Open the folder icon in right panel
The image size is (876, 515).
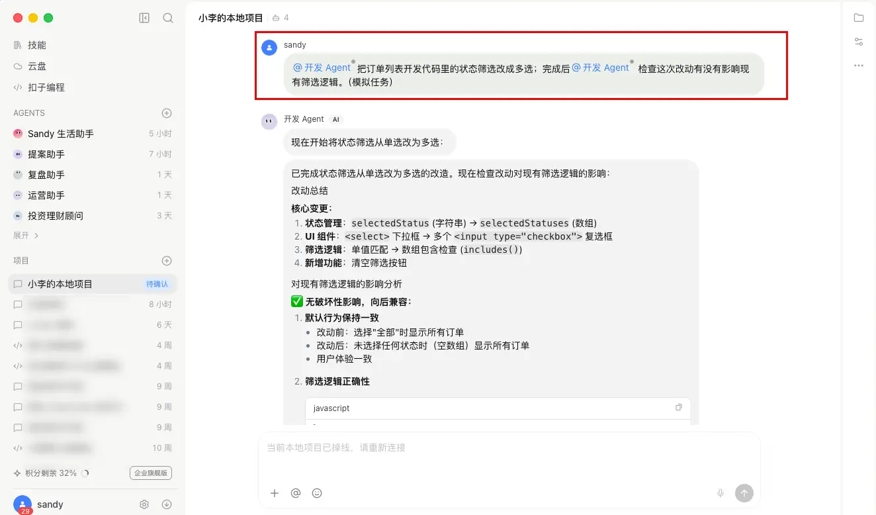pos(859,18)
